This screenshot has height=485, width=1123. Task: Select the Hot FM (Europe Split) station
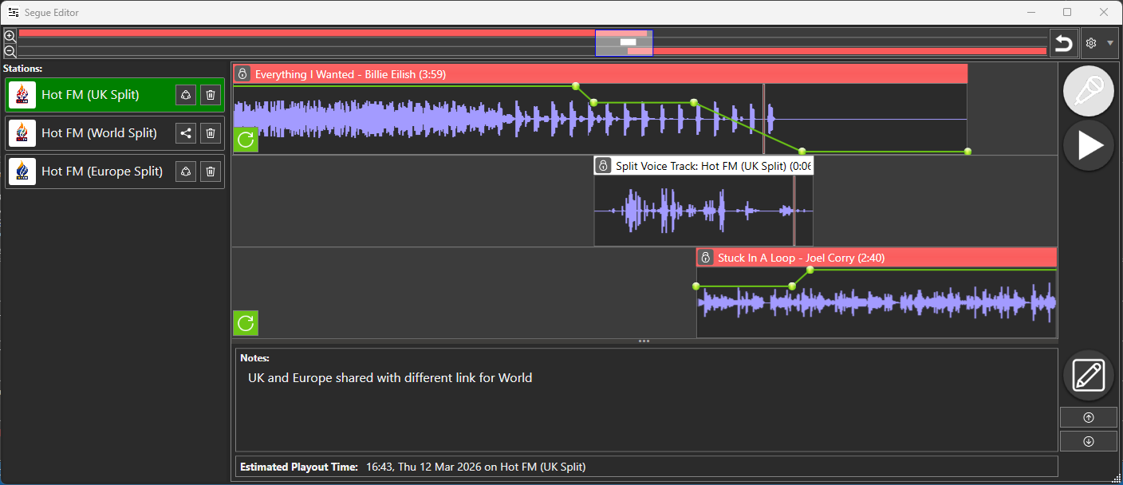coord(104,171)
